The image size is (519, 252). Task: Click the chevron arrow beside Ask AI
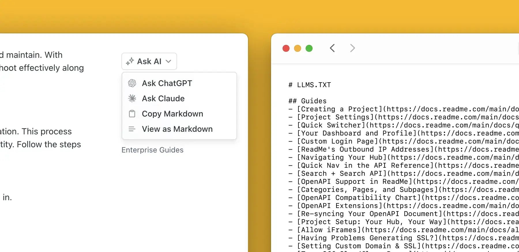pyautogui.click(x=169, y=61)
